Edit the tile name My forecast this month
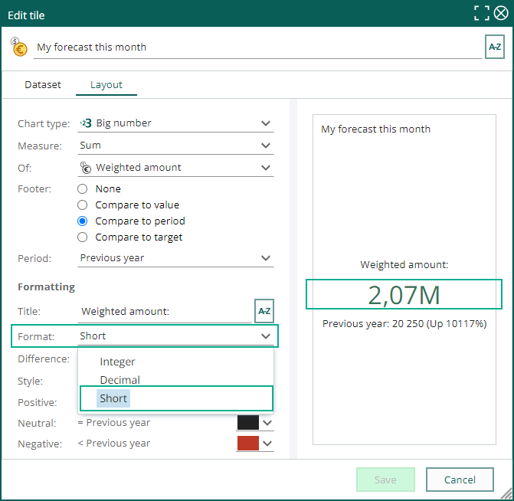This screenshot has height=501, width=514. tap(257, 47)
